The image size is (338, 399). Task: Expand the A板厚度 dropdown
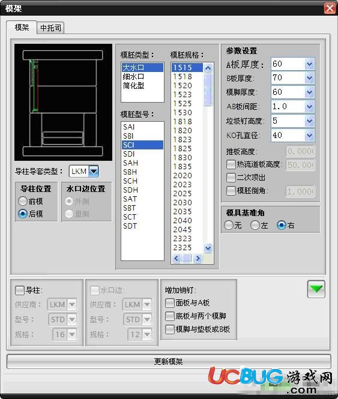309,64
